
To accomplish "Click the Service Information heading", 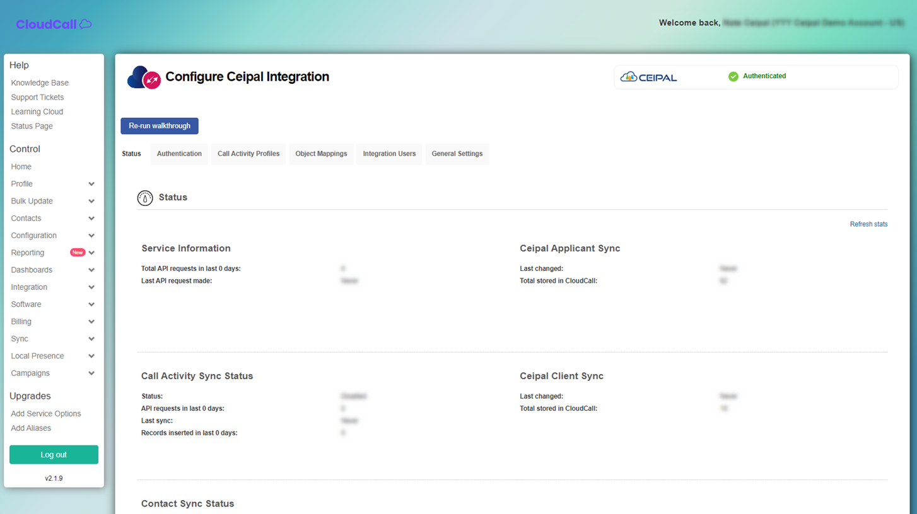I will [x=186, y=249].
